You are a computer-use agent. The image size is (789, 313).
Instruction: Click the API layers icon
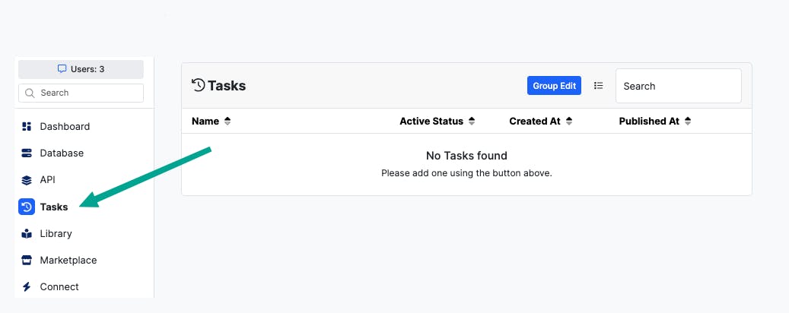27,180
